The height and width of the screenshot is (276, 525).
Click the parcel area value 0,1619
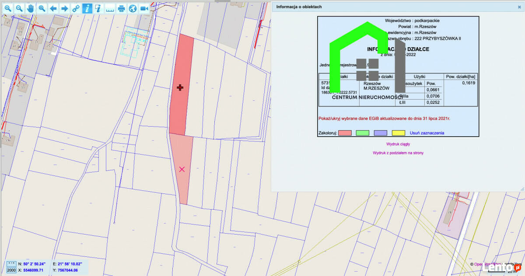click(469, 83)
